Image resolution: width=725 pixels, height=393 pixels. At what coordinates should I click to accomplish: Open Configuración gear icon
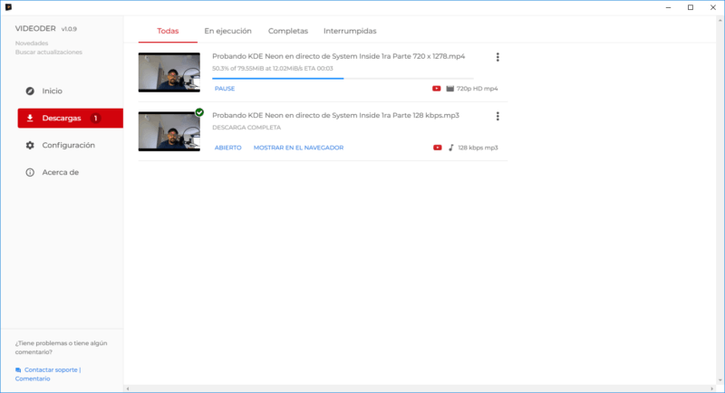point(30,145)
